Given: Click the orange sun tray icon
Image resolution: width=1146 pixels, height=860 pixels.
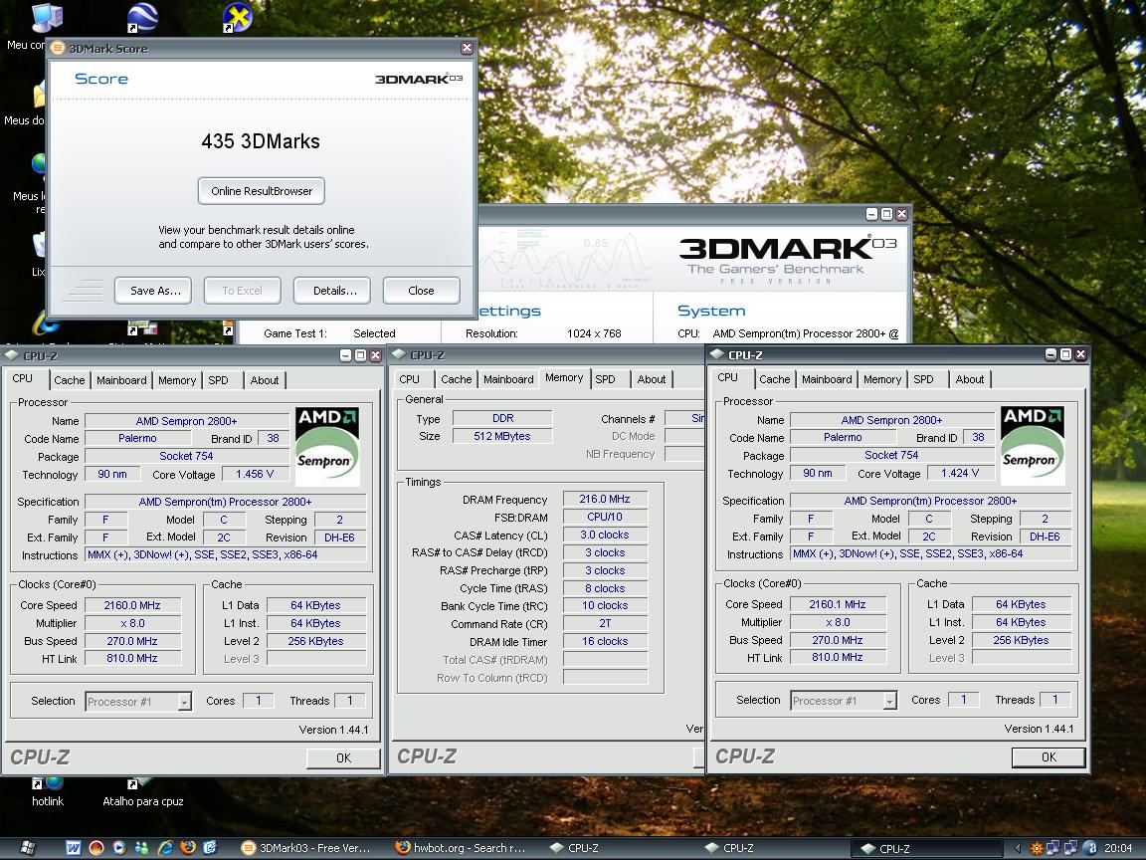Looking at the screenshot, I should pyautogui.click(x=1037, y=848).
